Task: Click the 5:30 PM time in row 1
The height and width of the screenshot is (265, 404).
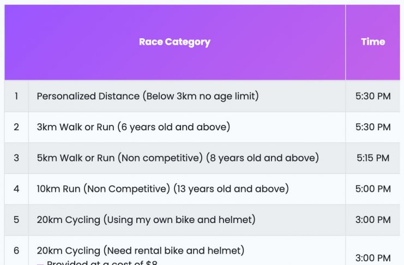Action: (x=373, y=96)
